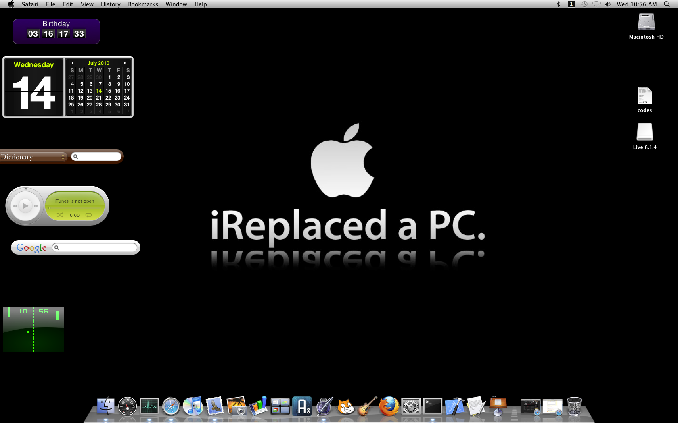Screen dimensions: 678x423
Task: Restore the white minimized window in Dock
Action: coord(552,407)
